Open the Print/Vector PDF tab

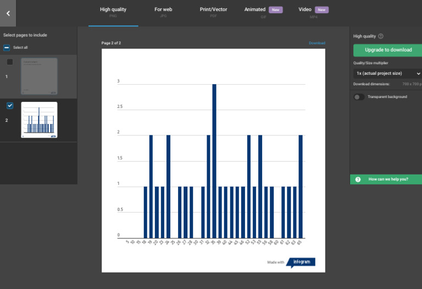tap(213, 12)
